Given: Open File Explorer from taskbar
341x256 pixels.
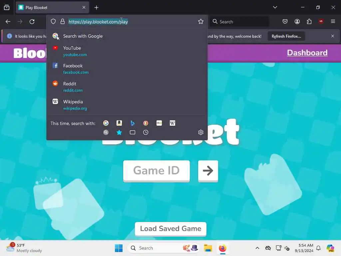Looking at the screenshot, I should point(208,248).
